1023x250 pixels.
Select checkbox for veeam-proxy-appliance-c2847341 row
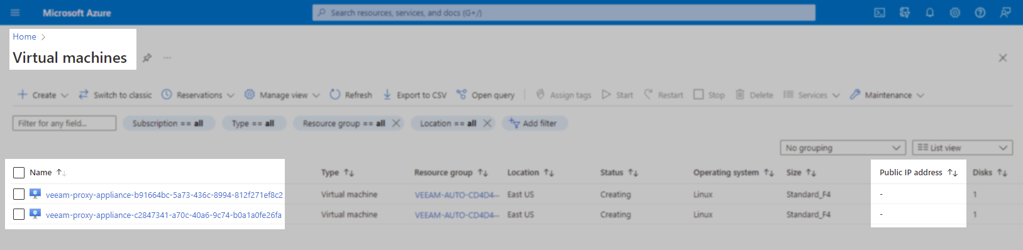(x=19, y=215)
